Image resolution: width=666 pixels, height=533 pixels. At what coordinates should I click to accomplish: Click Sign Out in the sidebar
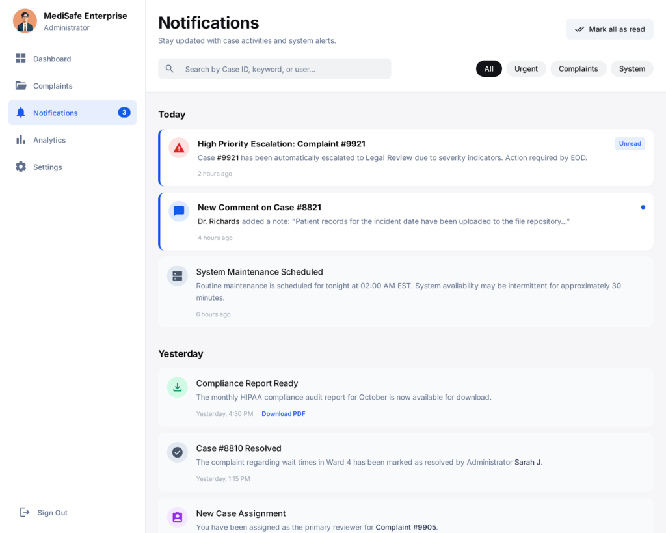[x=52, y=513]
